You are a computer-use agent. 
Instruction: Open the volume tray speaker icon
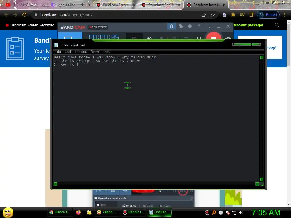[x=241, y=213]
